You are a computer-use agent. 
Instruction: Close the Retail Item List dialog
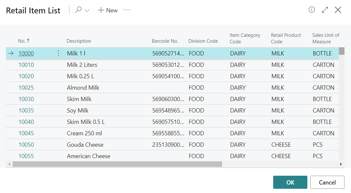click(338, 10)
